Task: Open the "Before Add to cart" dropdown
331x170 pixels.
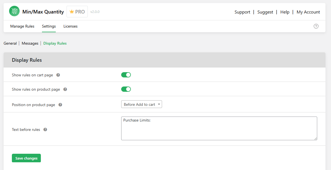Action: coord(141,104)
